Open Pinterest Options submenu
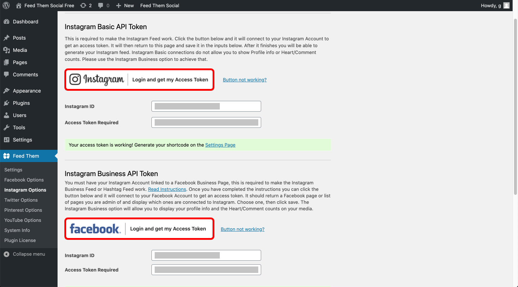The height and width of the screenshot is (287, 518). tap(23, 210)
